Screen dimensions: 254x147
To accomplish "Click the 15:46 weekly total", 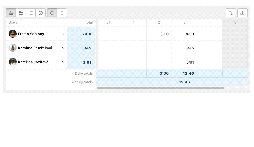I will coord(184,82).
